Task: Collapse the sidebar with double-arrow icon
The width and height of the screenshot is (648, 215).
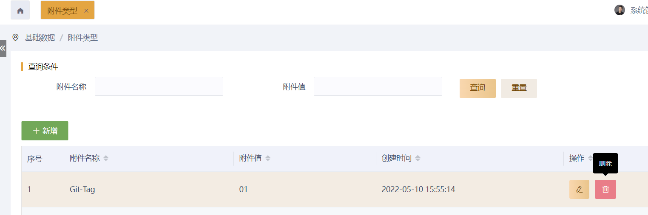Action: coord(3,48)
